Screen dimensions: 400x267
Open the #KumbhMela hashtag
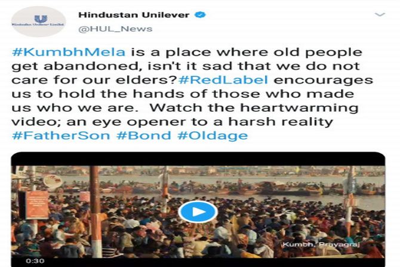coord(69,52)
